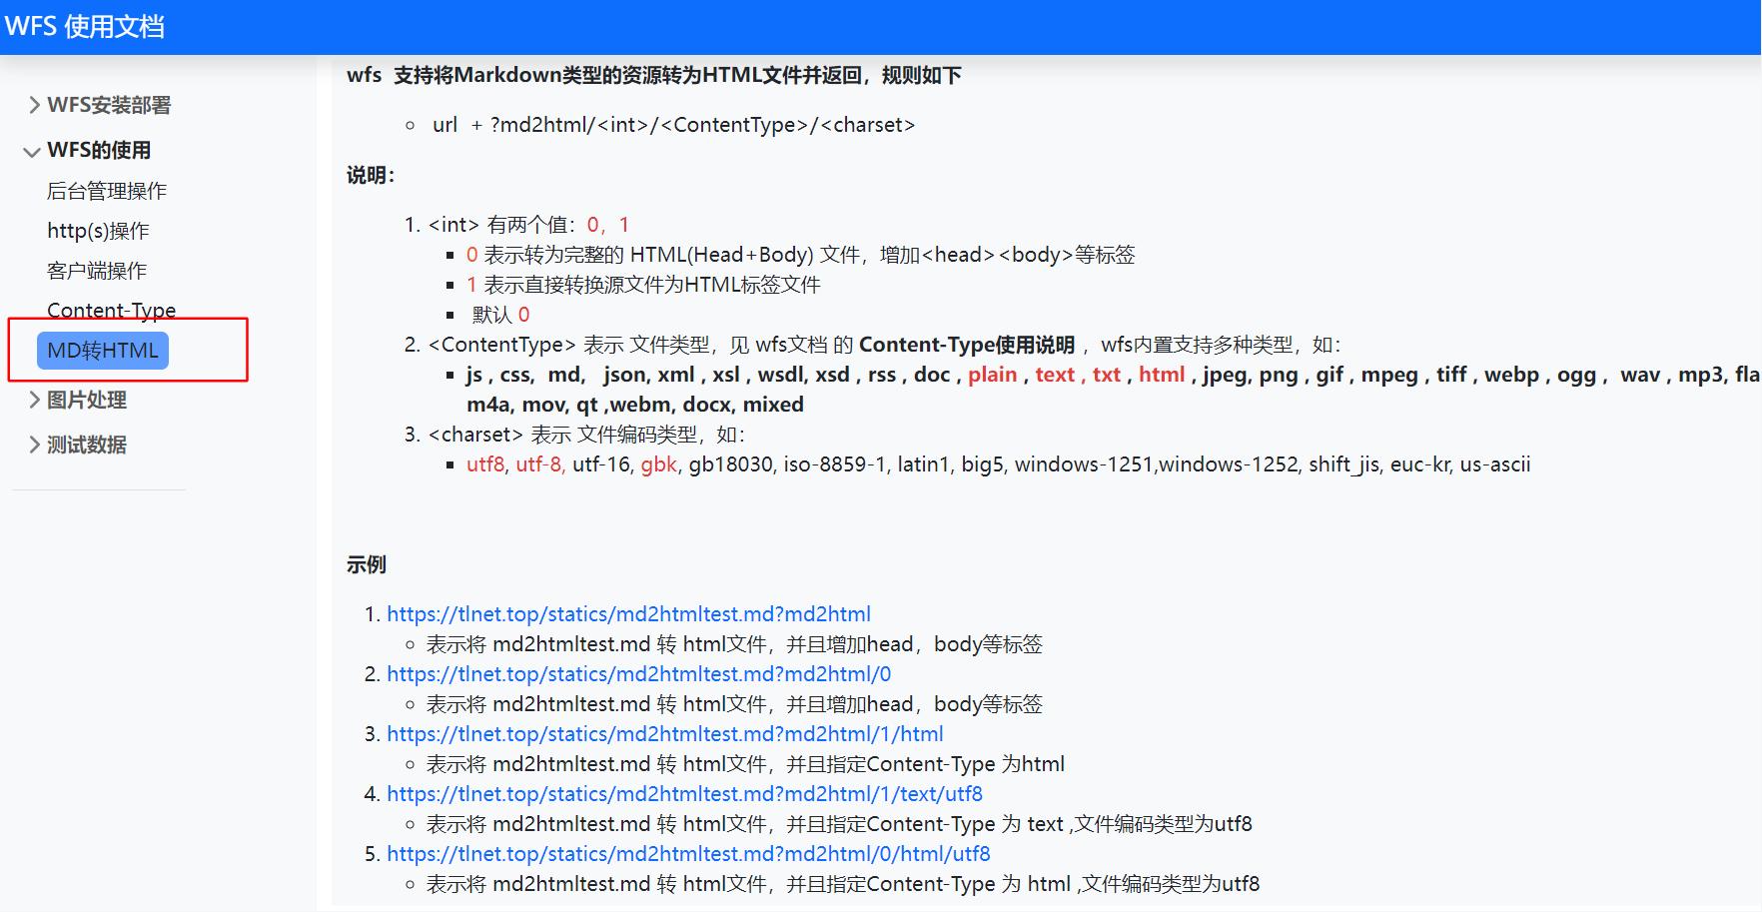Click the 说明: heading
Image resolution: width=1762 pixels, height=912 pixels.
coord(371,175)
